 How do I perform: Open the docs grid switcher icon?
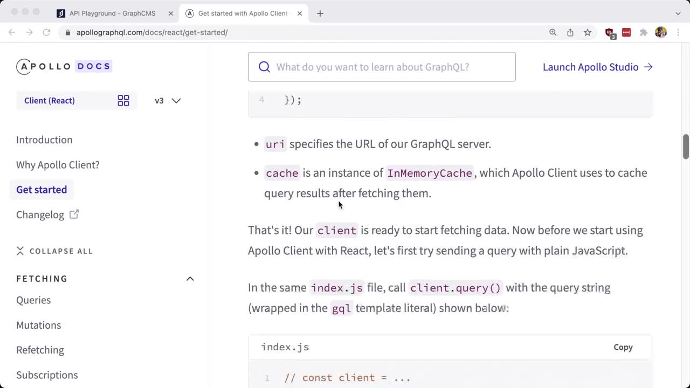123,101
